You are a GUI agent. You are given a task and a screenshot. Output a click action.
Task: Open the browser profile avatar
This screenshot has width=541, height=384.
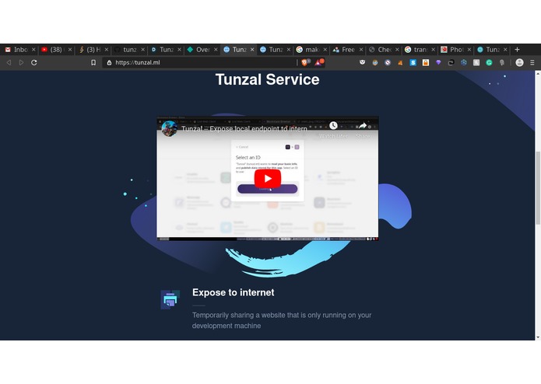(520, 62)
